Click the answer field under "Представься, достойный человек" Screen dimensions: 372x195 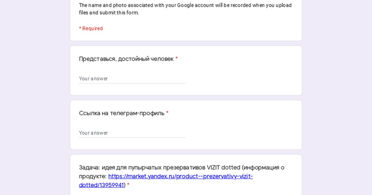(132, 79)
